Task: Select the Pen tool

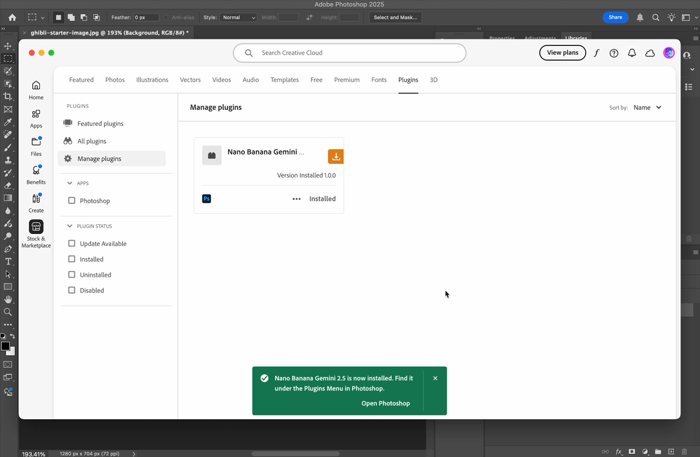Action: click(x=8, y=249)
